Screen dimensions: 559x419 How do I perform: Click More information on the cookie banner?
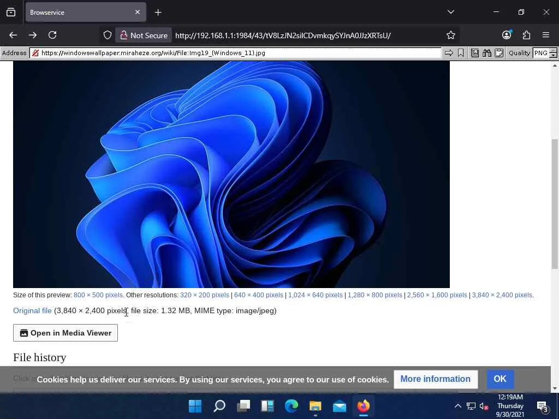pos(436,379)
